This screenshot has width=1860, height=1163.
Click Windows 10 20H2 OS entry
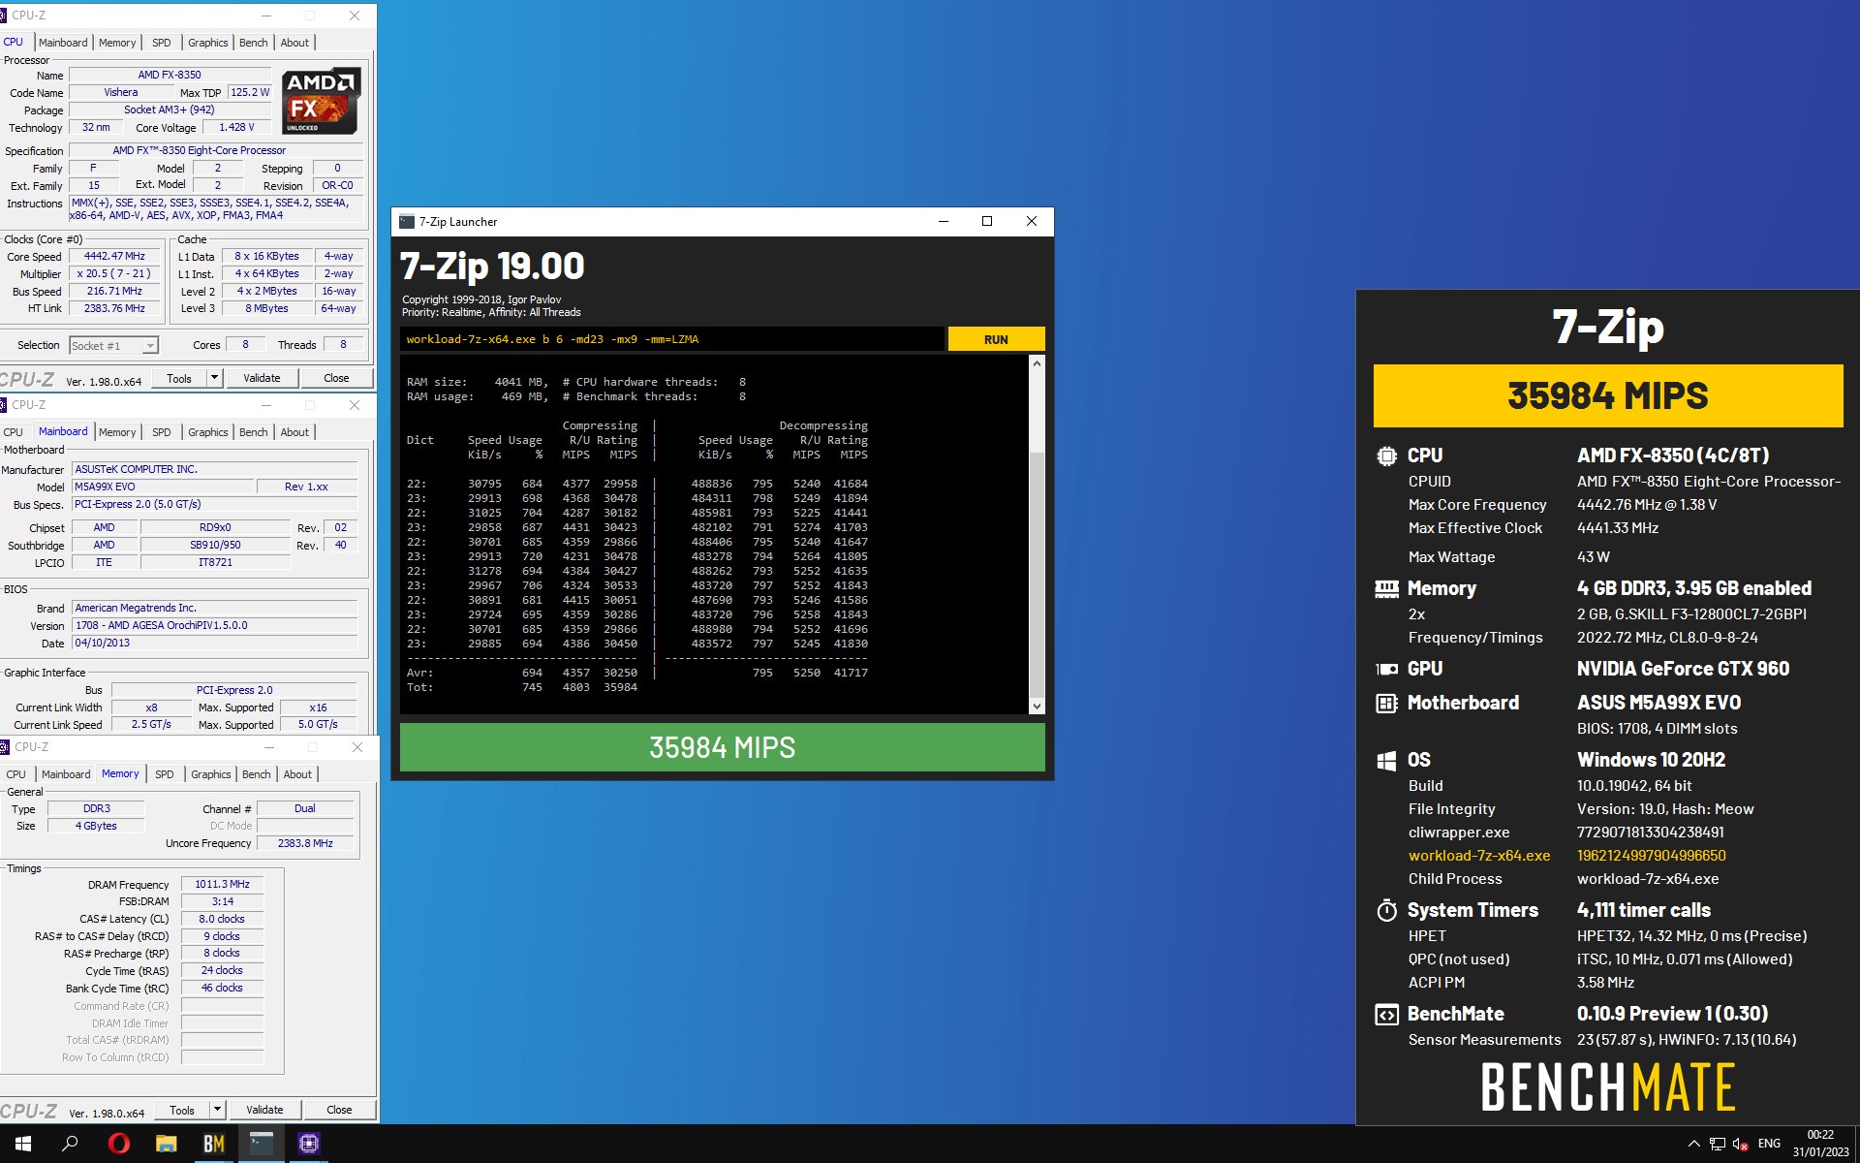tap(1651, 760)
